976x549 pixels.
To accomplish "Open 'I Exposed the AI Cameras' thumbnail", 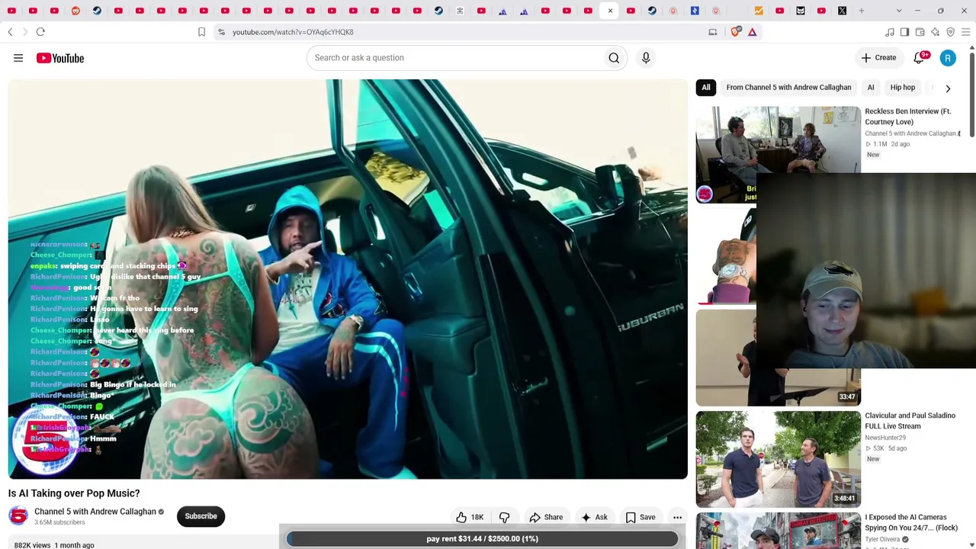I will coord(778,531).
